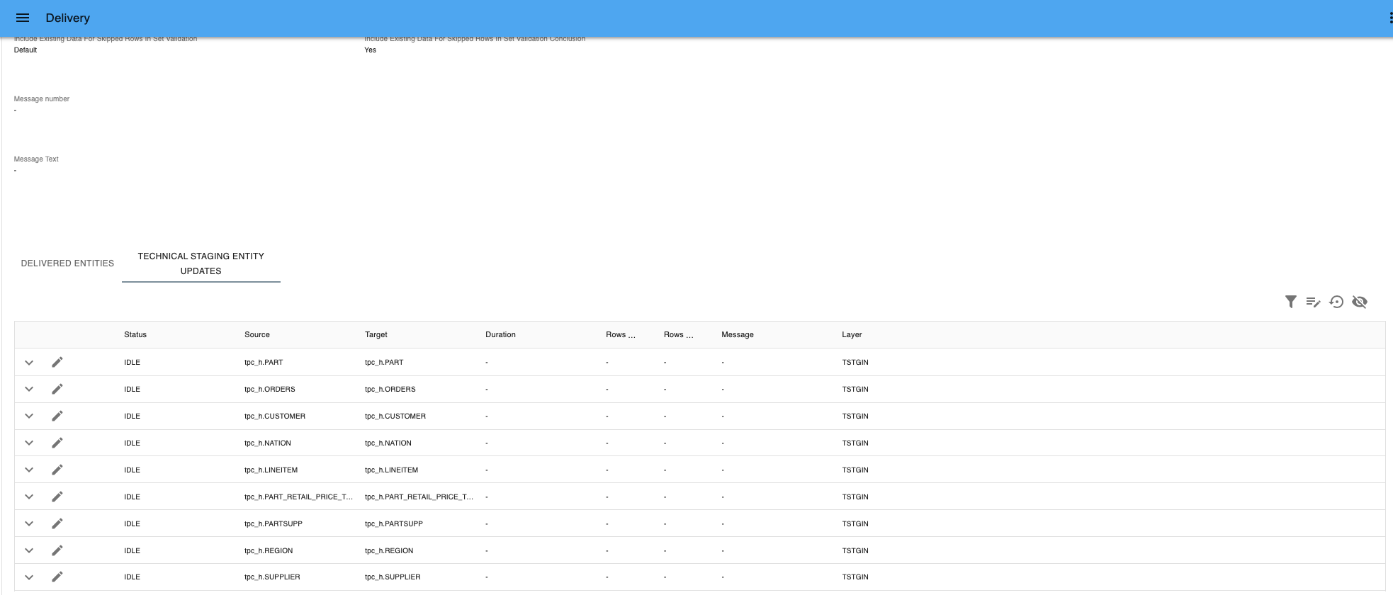Click source cell tpc_h.CUSTOMER
This screenshot has width=1393, height=595.
[275, 416]
